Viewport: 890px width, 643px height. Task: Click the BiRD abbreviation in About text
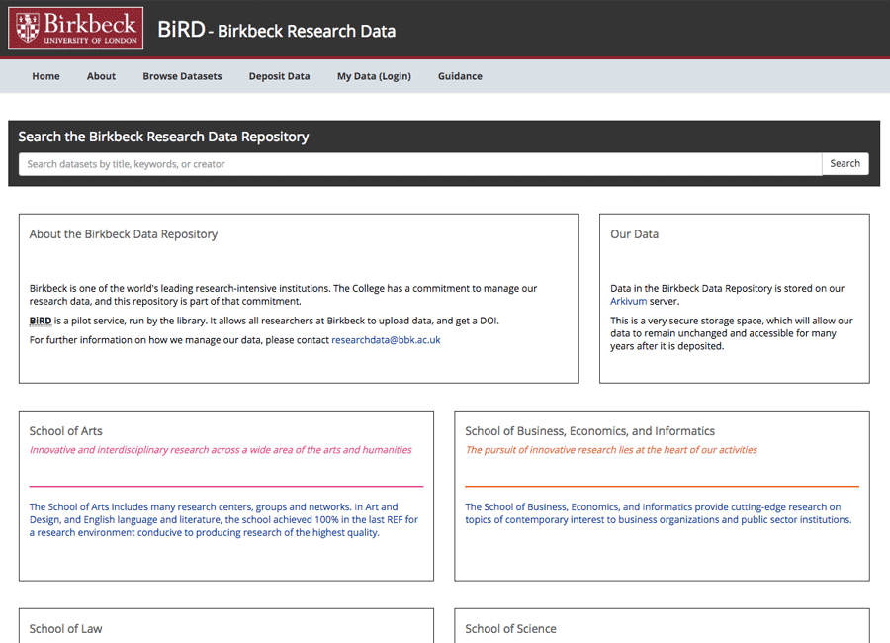(41, 321)
